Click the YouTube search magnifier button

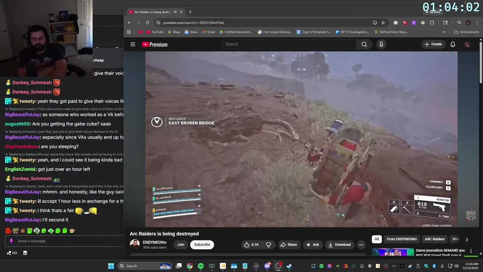[364, 44]
